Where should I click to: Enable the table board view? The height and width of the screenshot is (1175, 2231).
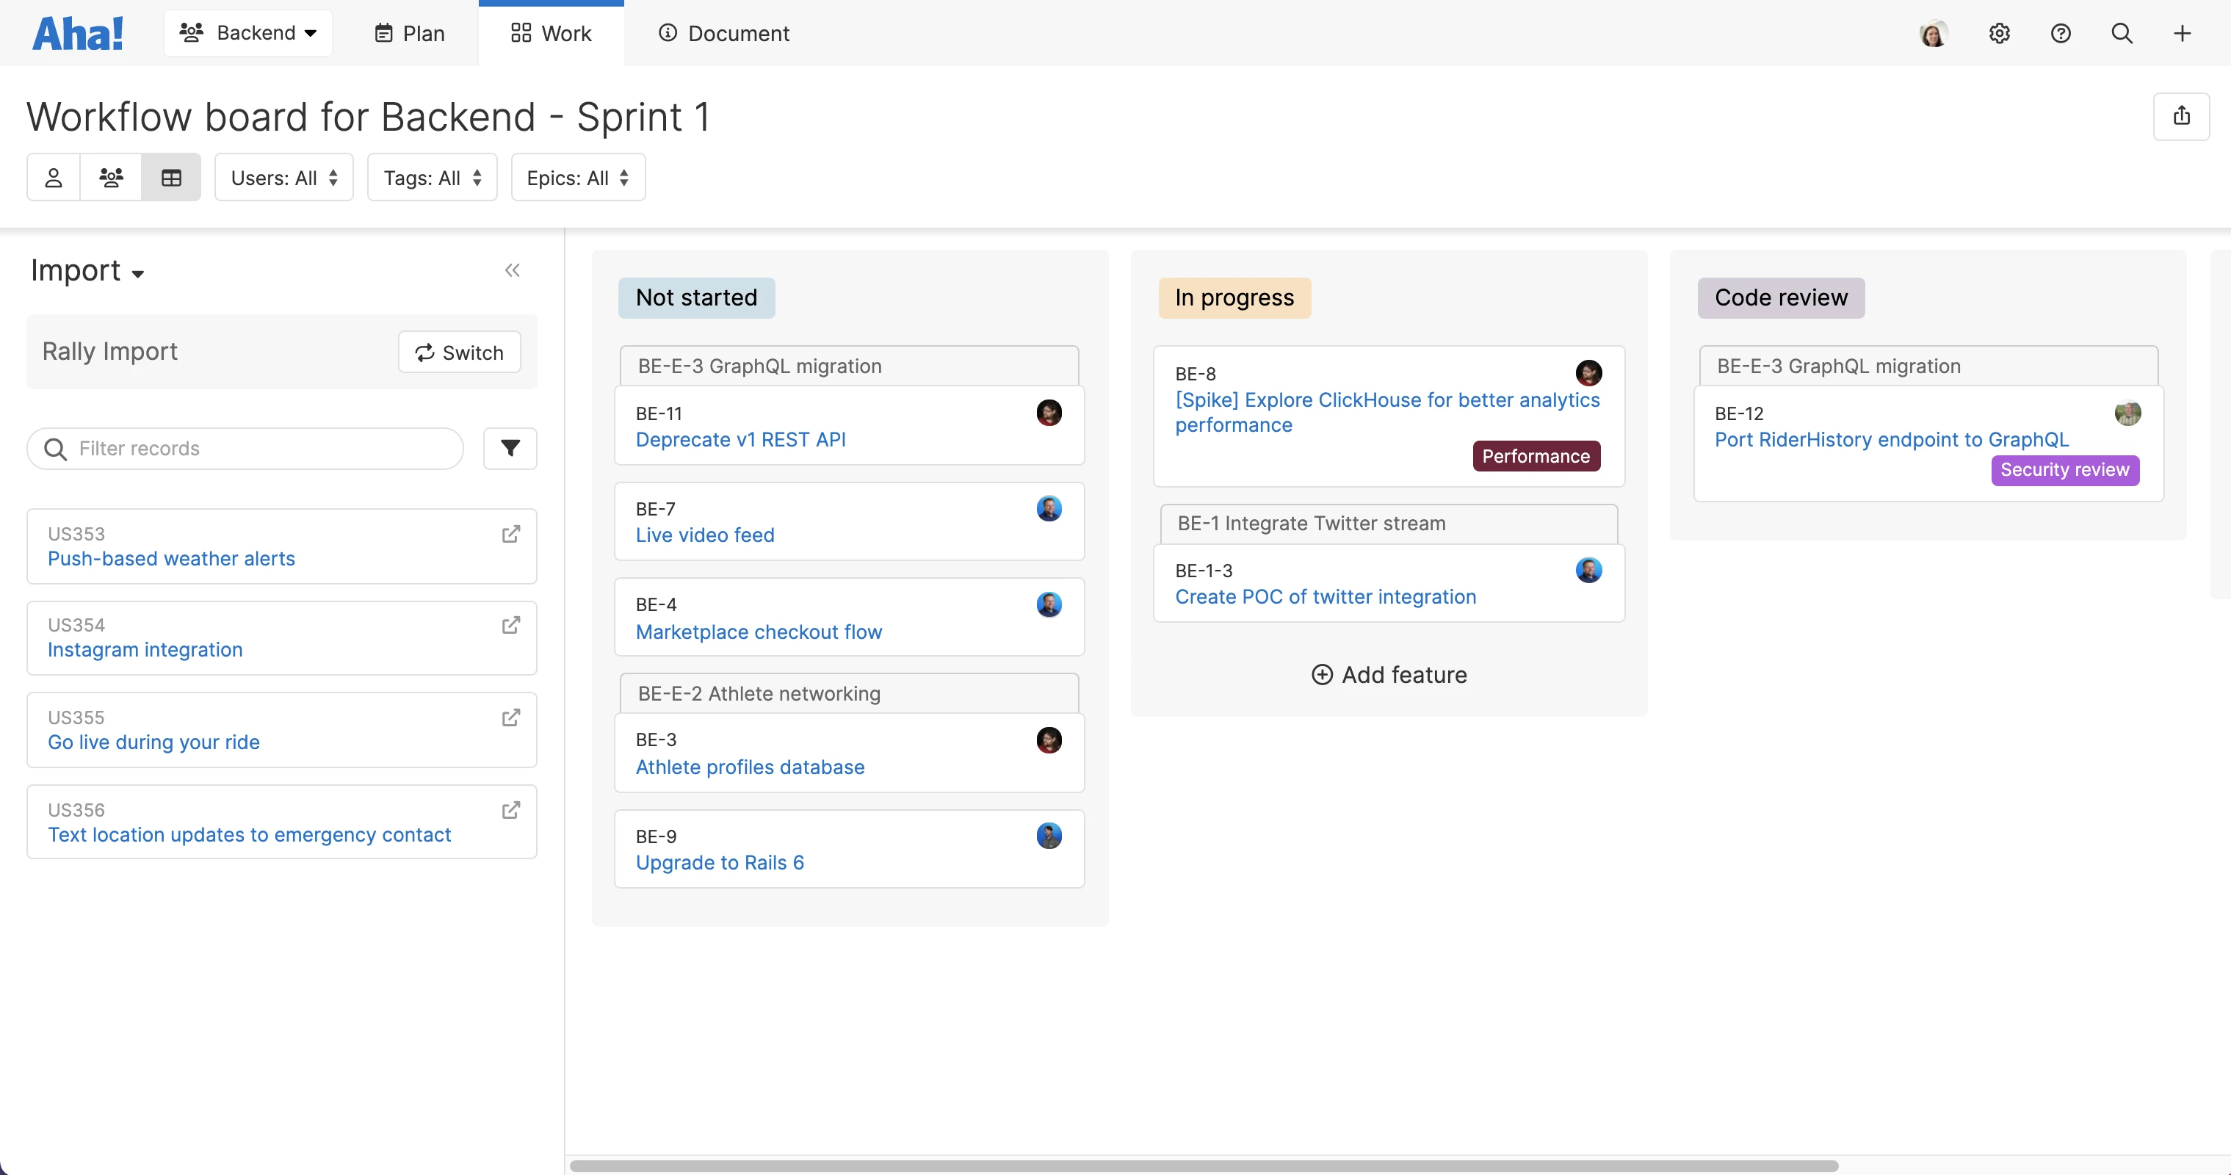[x=170, y=177]
